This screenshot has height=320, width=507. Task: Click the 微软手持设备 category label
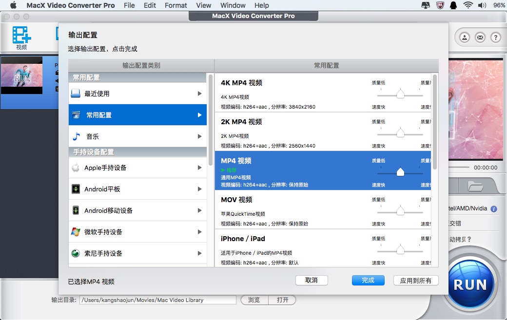[103, 232]
